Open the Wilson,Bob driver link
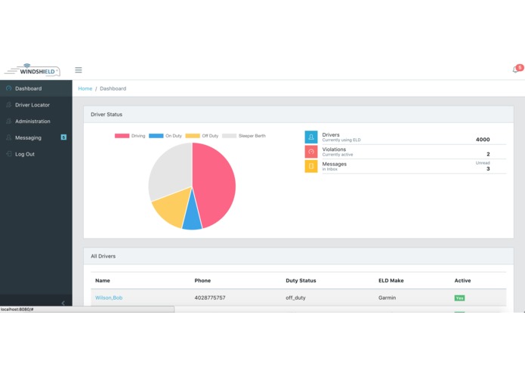This screenshot has width=525, height=373. 109,297
